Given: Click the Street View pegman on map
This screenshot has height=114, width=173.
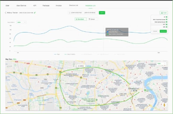Looking at the screenshot, I should pyautogui.click(x=164, y=106).
